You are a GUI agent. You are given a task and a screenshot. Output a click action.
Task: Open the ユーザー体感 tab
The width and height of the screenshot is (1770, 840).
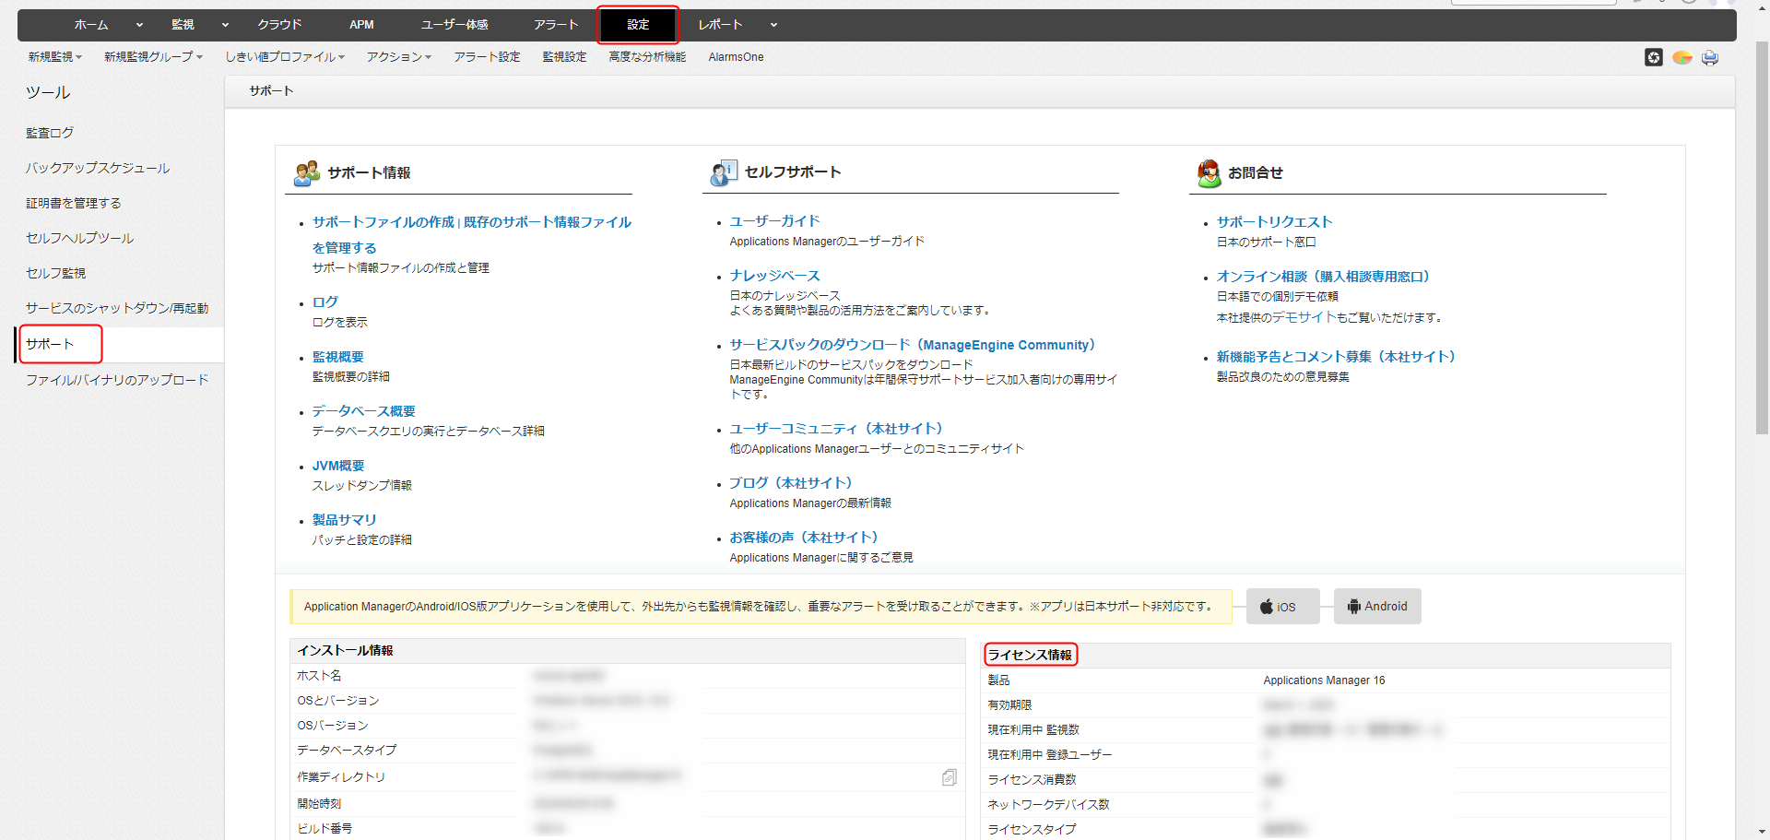tap(454, 25)
